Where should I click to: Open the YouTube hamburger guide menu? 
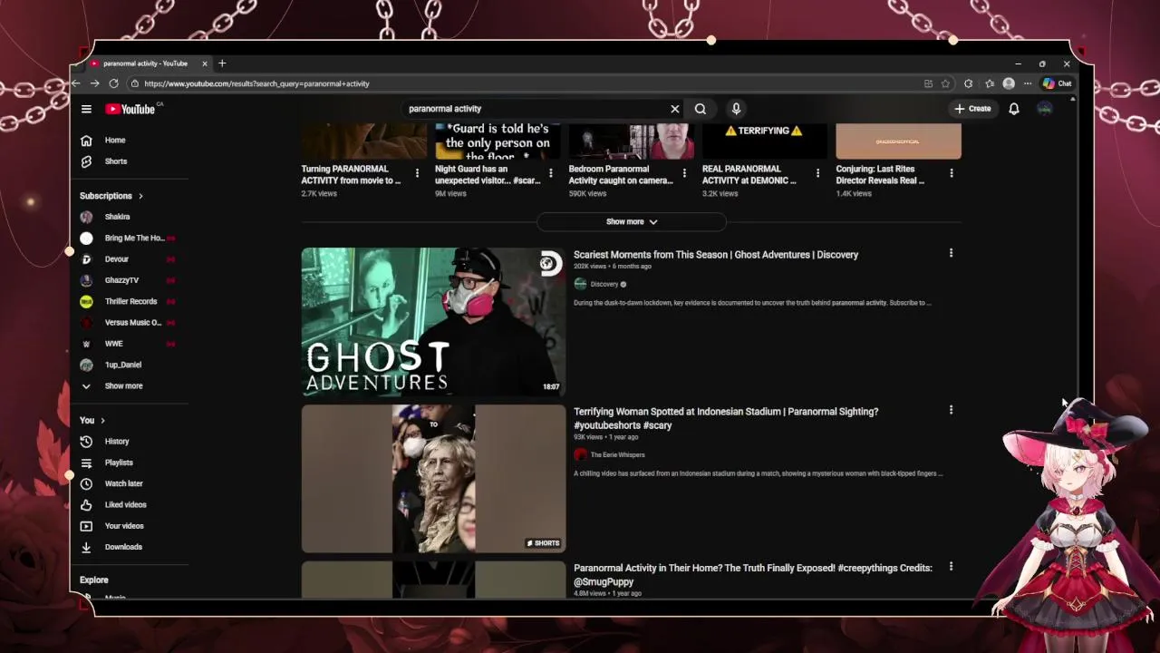tap(86, 109)
